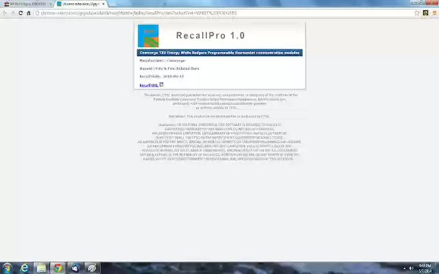Screen dimensions: 439x274
Task: Select the chrome-extension RecallPro tab
Action: pyautogui.click(x=81, y=4)
